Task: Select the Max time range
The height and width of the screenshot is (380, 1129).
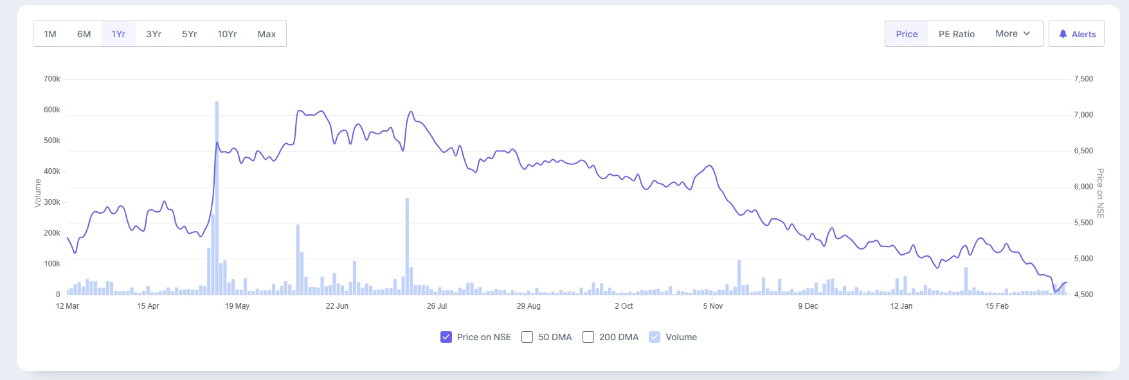Action: (x=267, y=34)
